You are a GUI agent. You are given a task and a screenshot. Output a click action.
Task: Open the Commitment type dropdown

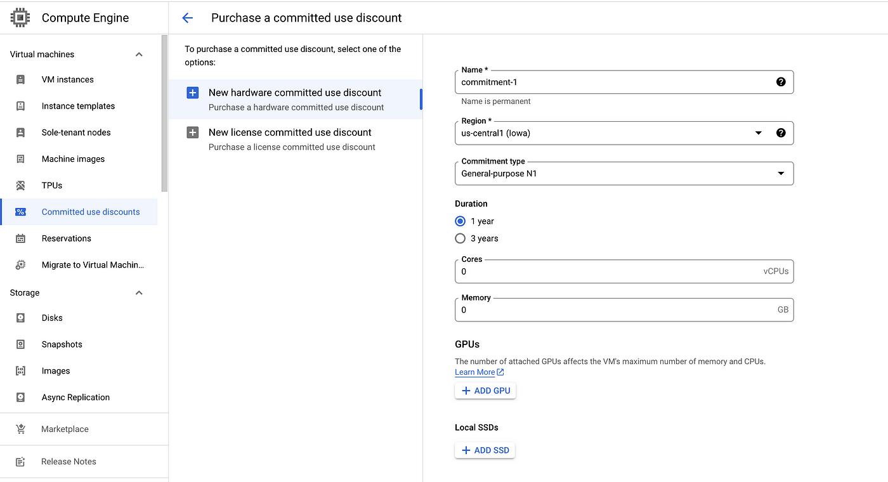[624, 174]
